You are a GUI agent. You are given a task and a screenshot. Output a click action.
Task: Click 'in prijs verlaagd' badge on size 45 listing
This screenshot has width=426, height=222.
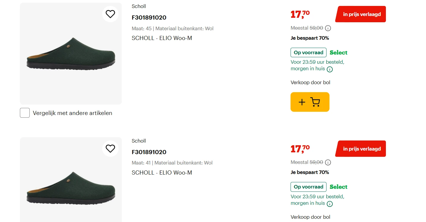(x=361, y=14)
